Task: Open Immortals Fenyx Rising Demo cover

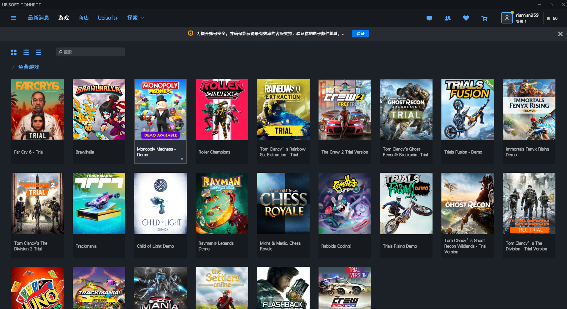Action: pyautogui.click(x=529, y=109)
